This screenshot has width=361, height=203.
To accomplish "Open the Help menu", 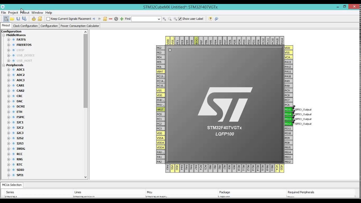I will [49, 13].
